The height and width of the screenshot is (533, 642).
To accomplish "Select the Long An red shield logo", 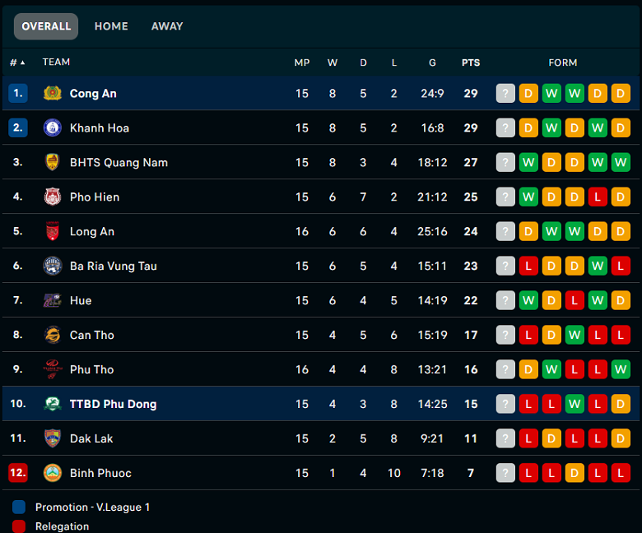I will pyautogui.click(x=53, y=231).
